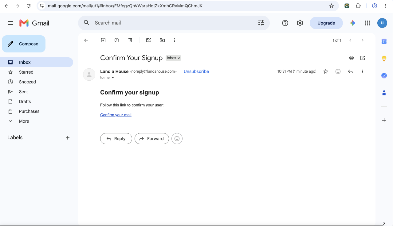Open the Snoozed folder

(x=37, y=82)
